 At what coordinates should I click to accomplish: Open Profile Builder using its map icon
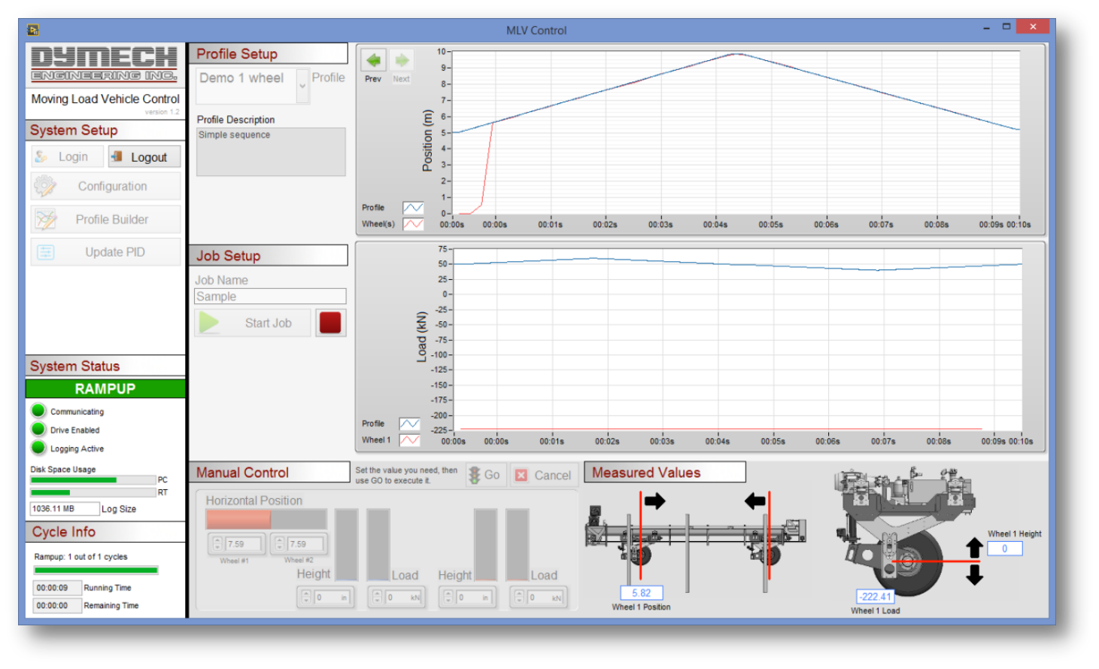tap(45, 219)
